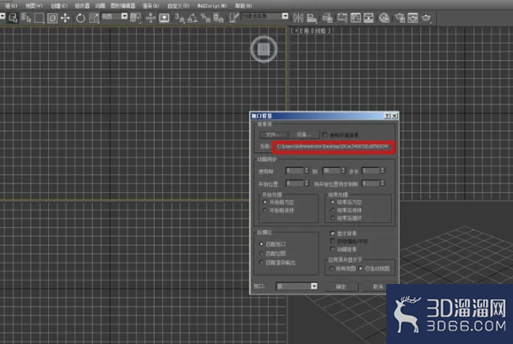Adjust the 步长 spinner arrows

[383, 171]
